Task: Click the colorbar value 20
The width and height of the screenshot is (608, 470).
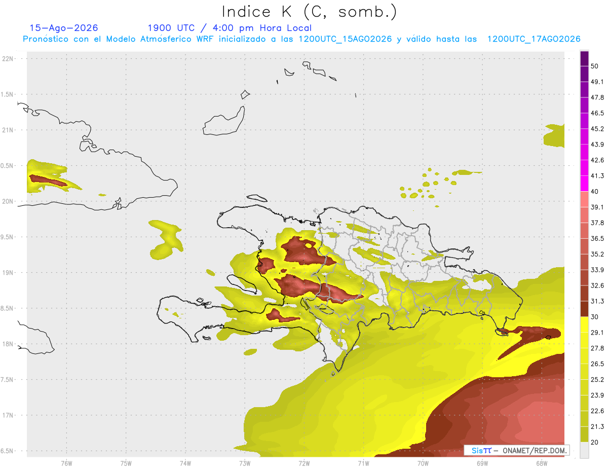Action: click(594, 443)
